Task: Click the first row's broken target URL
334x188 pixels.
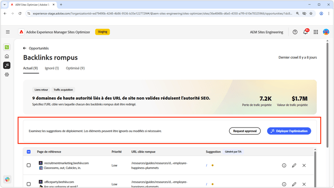Action: [159, 165]
